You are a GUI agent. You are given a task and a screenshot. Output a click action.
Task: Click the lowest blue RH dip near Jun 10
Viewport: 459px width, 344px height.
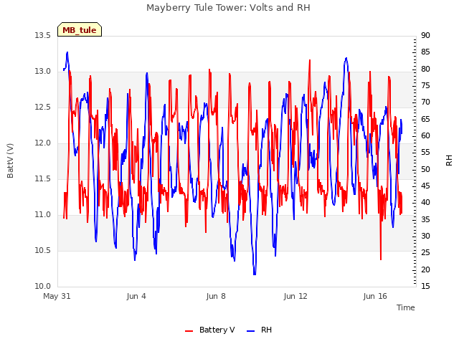pyautogui.click(x=255, y=274)
